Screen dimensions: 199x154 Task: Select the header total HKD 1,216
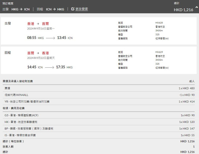183,10
